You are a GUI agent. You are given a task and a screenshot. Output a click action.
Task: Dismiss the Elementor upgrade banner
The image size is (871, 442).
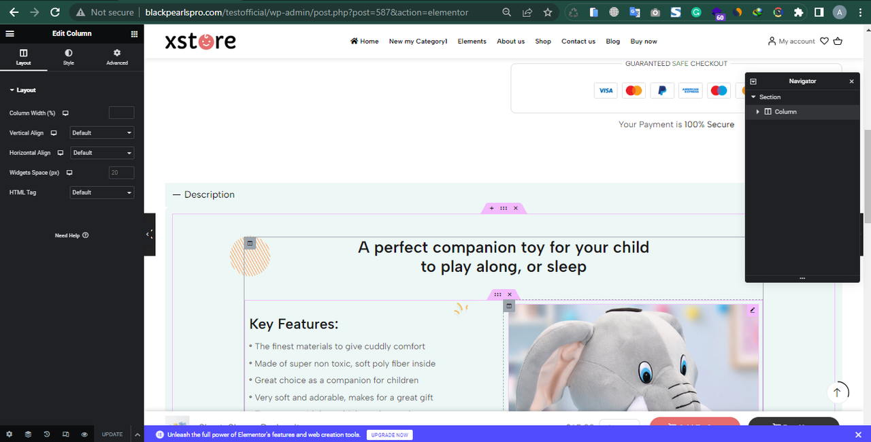[x=858, y=435]
